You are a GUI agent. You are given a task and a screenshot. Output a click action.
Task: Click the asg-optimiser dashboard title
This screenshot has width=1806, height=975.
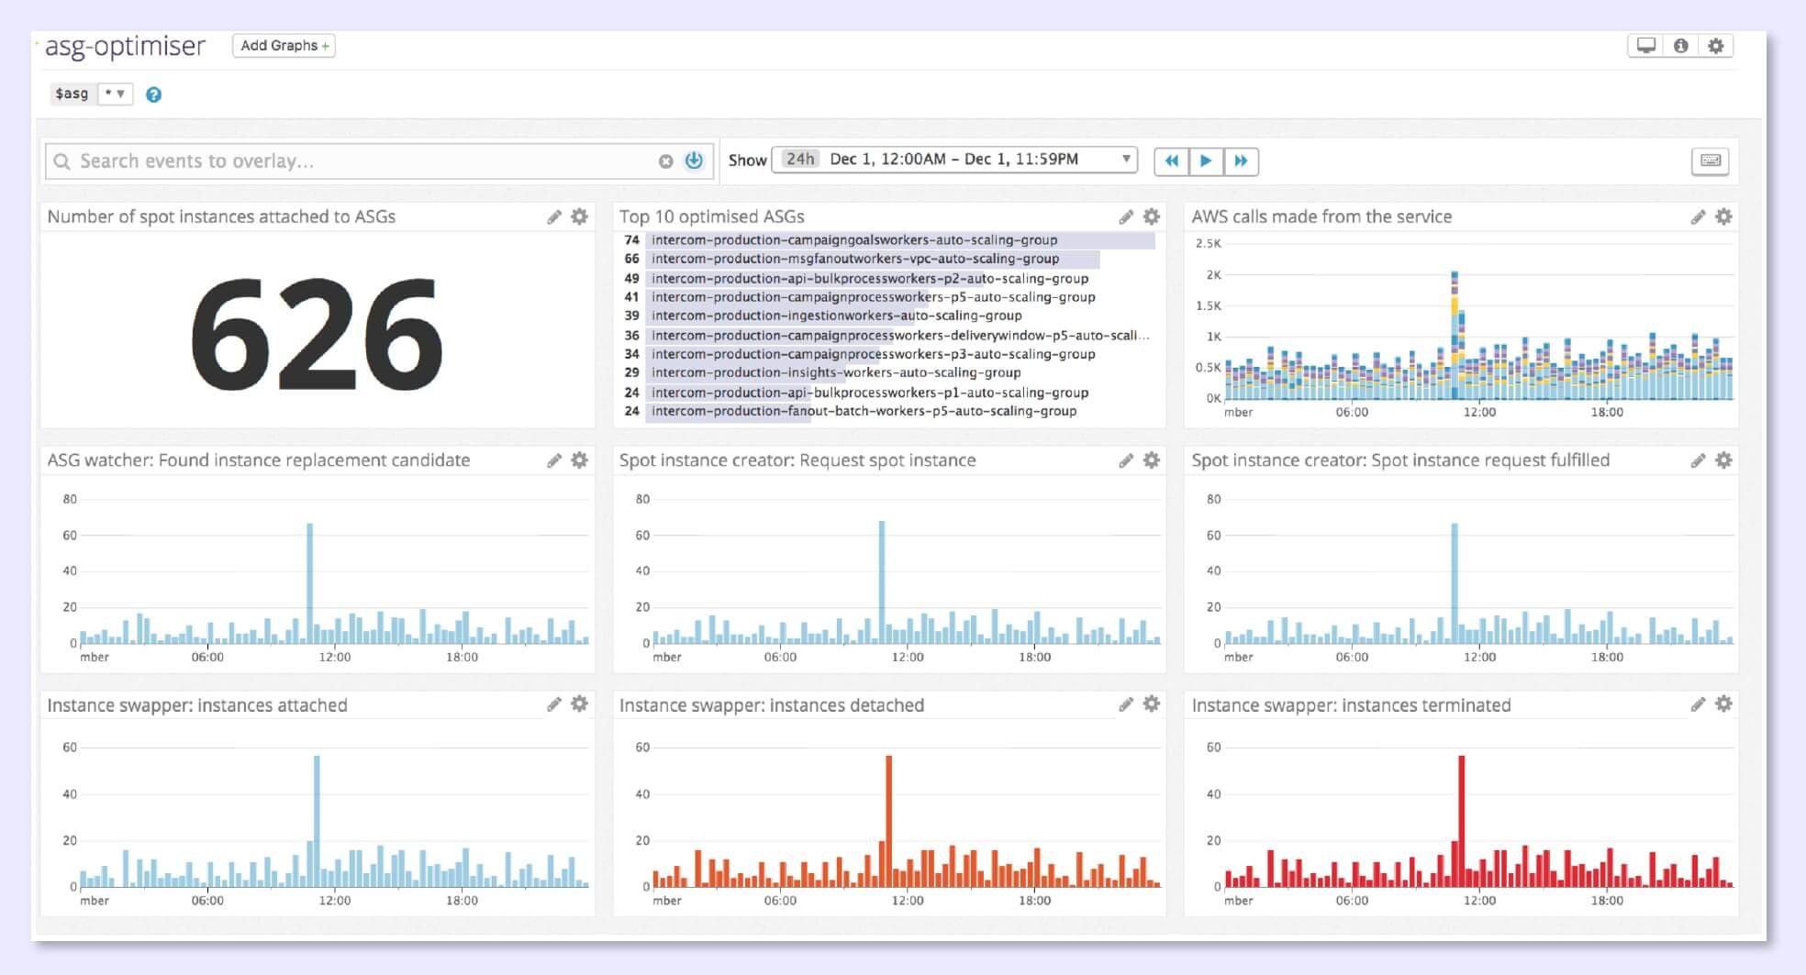[125, 46]
